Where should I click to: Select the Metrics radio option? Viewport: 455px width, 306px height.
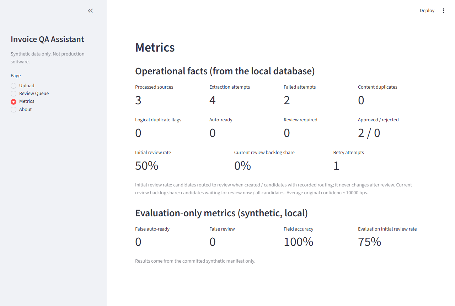click(x=14, y=101)
